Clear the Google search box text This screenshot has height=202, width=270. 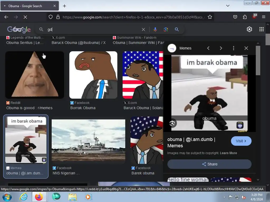pyautogui.click(x=143, y=29)
